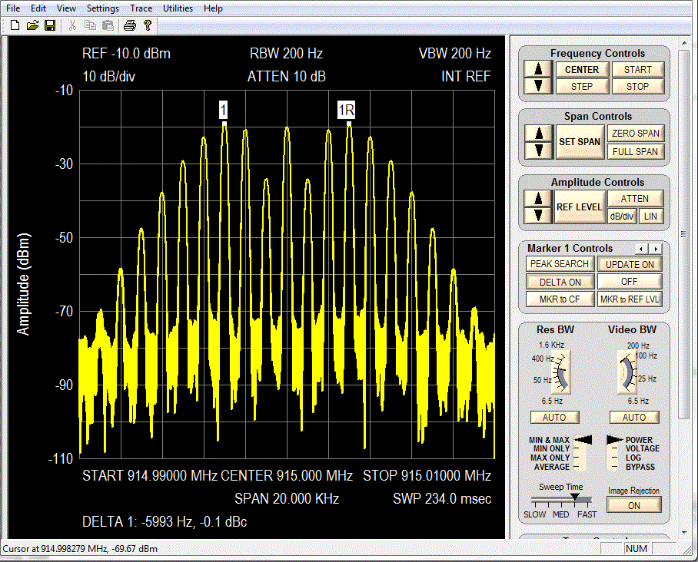Viewport: 698px width, 562px height.
Task: Open the Utilities menu
Action: tap(178, 8)
